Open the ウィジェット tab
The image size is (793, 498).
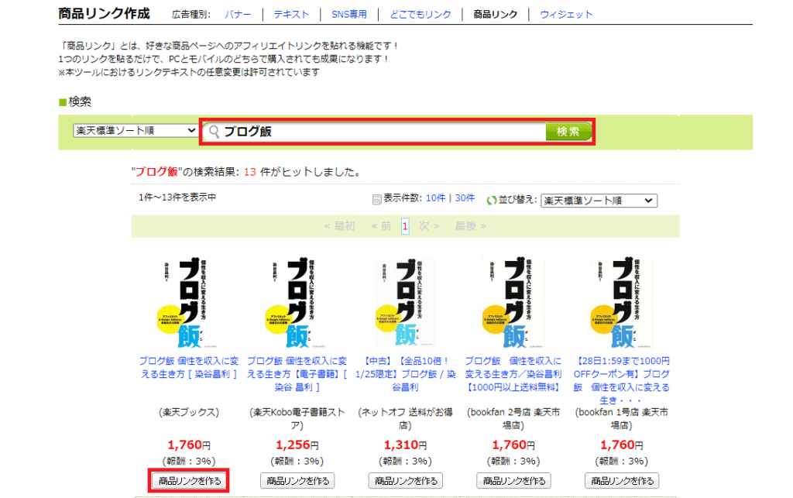coord(566,14)
